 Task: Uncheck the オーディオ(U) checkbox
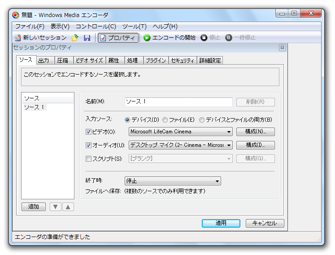click(88, 145)
